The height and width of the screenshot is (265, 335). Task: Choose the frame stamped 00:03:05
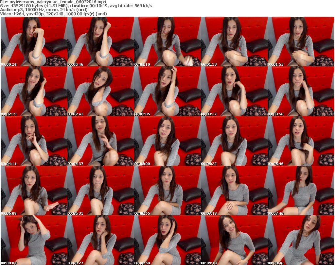[x=167, y=91]
